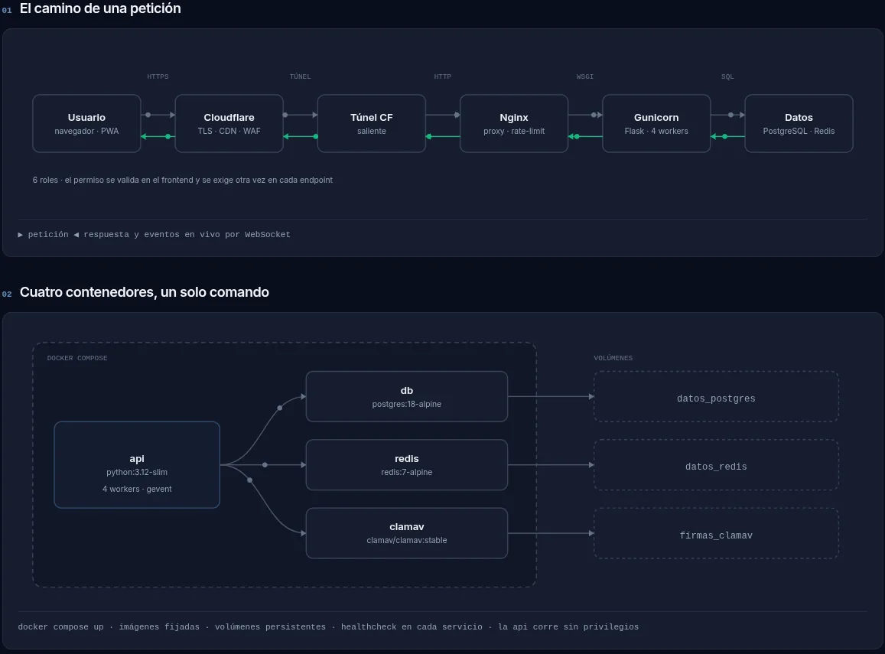Select the db postgres:18-alpine container

(407, 397)
